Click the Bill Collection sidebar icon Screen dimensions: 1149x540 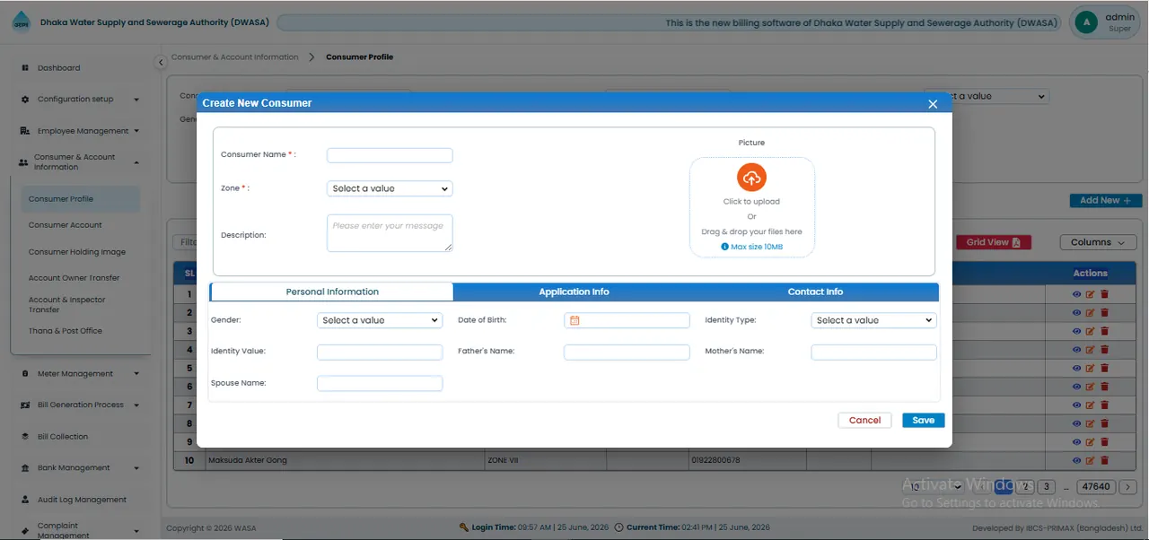pyautogui.click(x=25, y=437)
